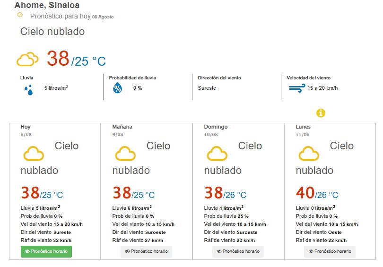Show Pronóstico horario for Lunes
The image size is (383, 267).
(330, 251)
